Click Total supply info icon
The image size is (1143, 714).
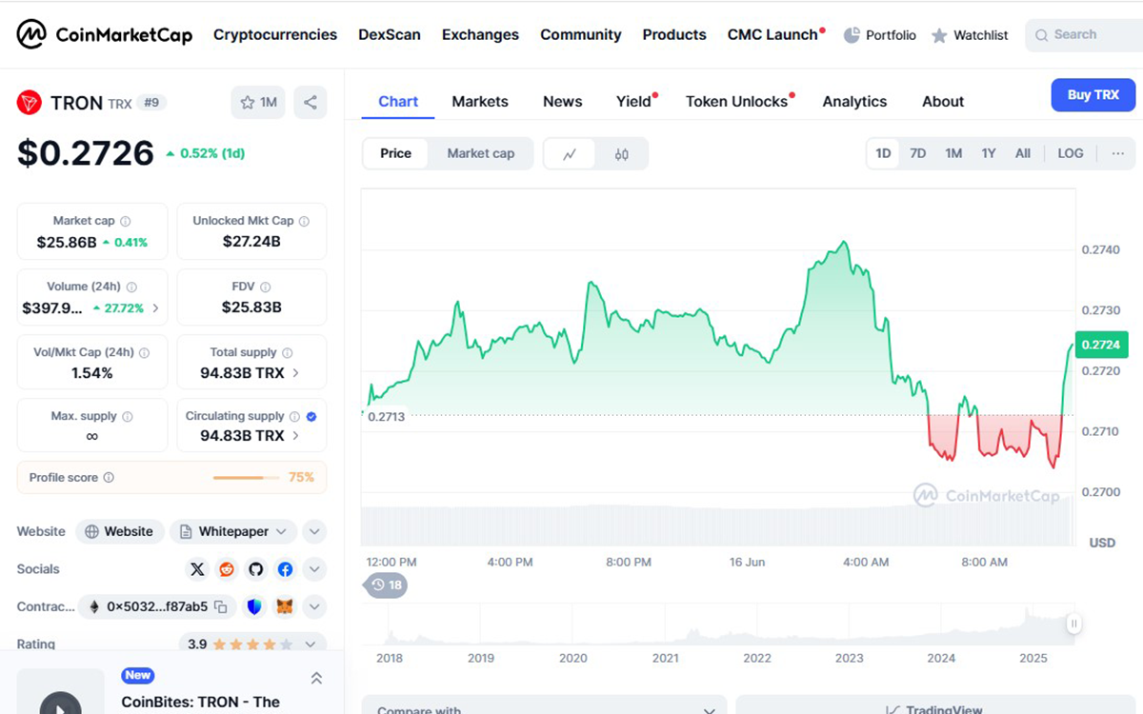tap(287, 352)
